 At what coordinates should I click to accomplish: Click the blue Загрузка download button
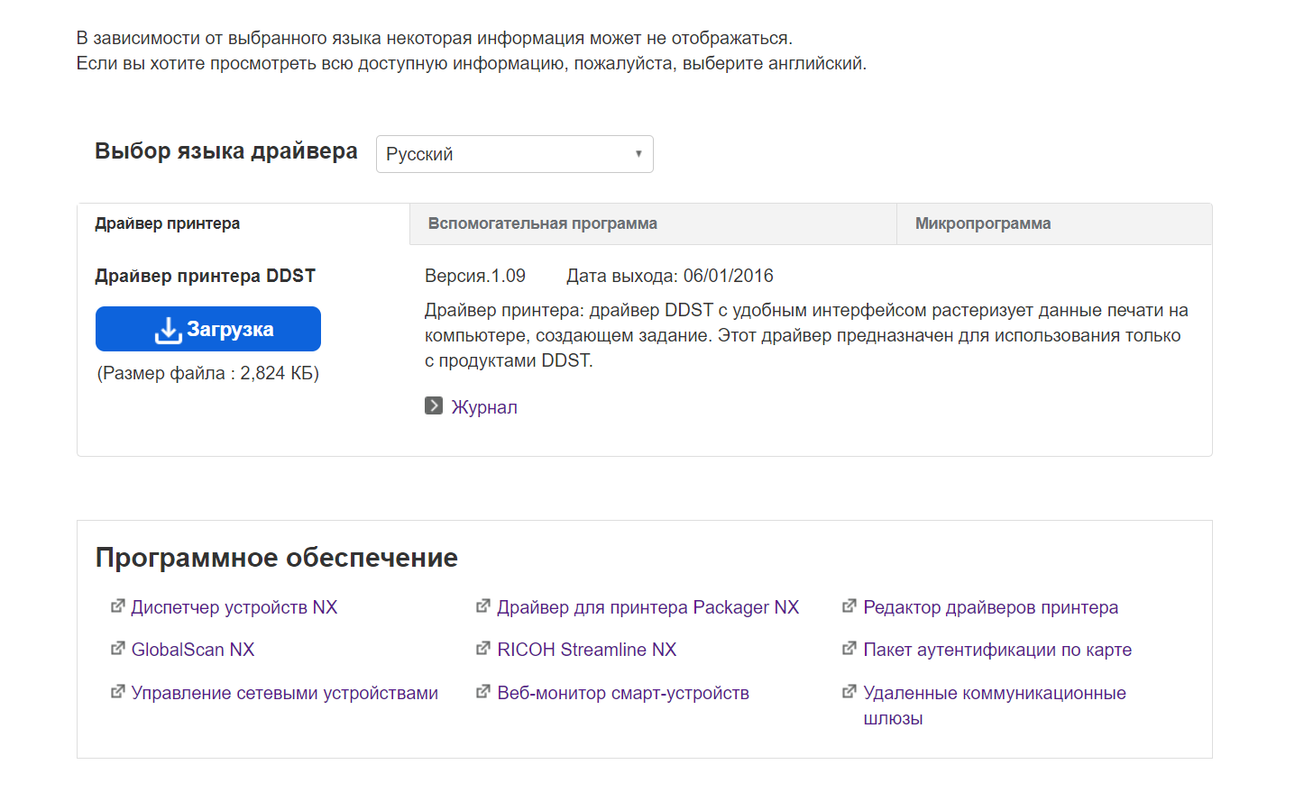(x=208, y=329)
